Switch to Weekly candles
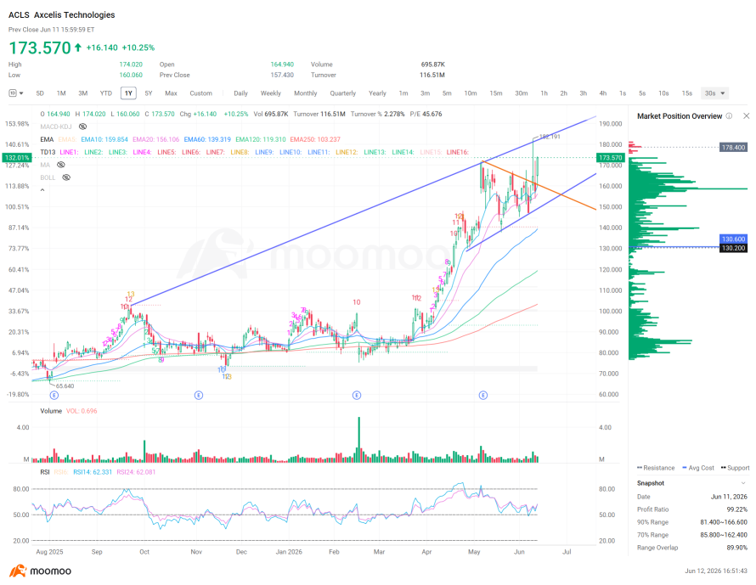 pos(270,93)
